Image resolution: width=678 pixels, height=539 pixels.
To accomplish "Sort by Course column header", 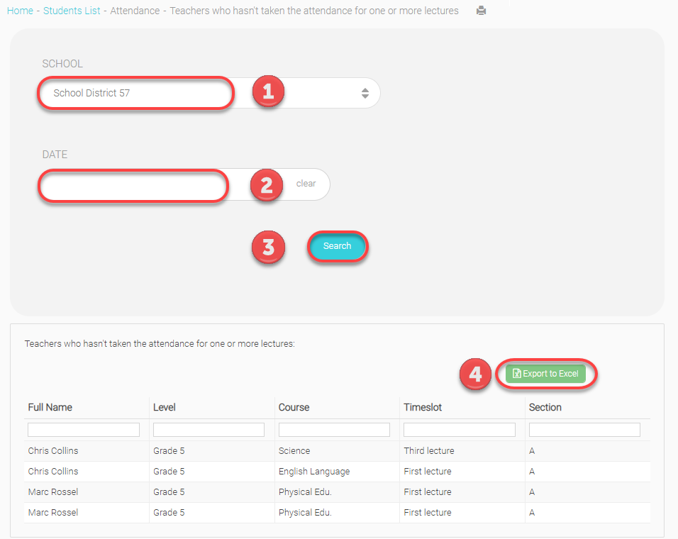I will pyautogui.click(x=294, y=407).
